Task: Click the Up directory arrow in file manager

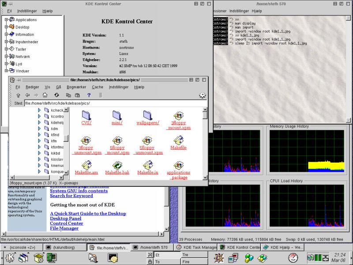Action: (18, 95)
